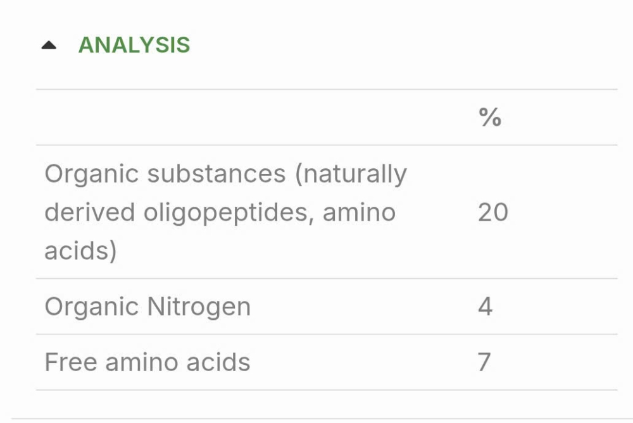The width and height of the screenshot is (633, 423).
Task: Click the word Organic in Organic substances
Action: 92,175
